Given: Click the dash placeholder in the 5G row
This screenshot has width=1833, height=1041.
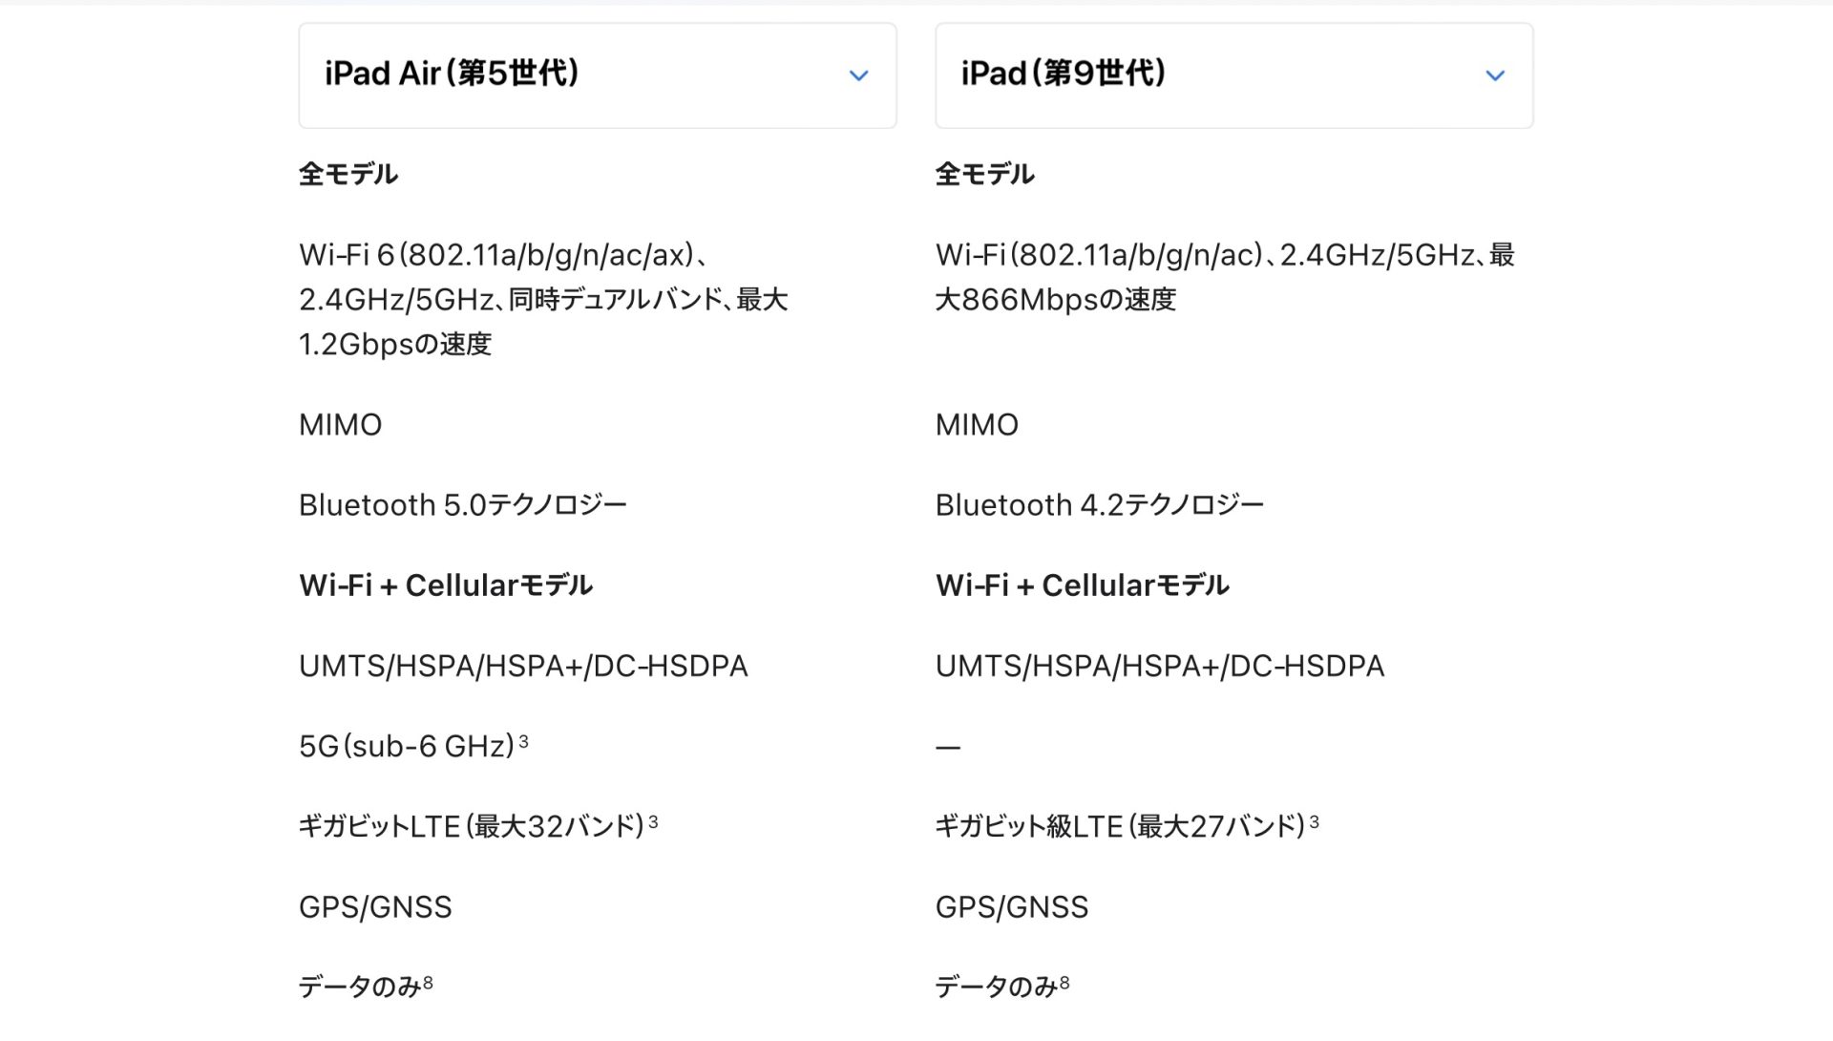Looking at the screenshot, I should coord(947,747).
